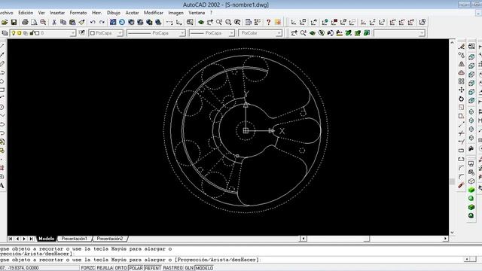482x271 pixels.
Task: Click the 3 Point UCS icon
Action: point(382,22)
